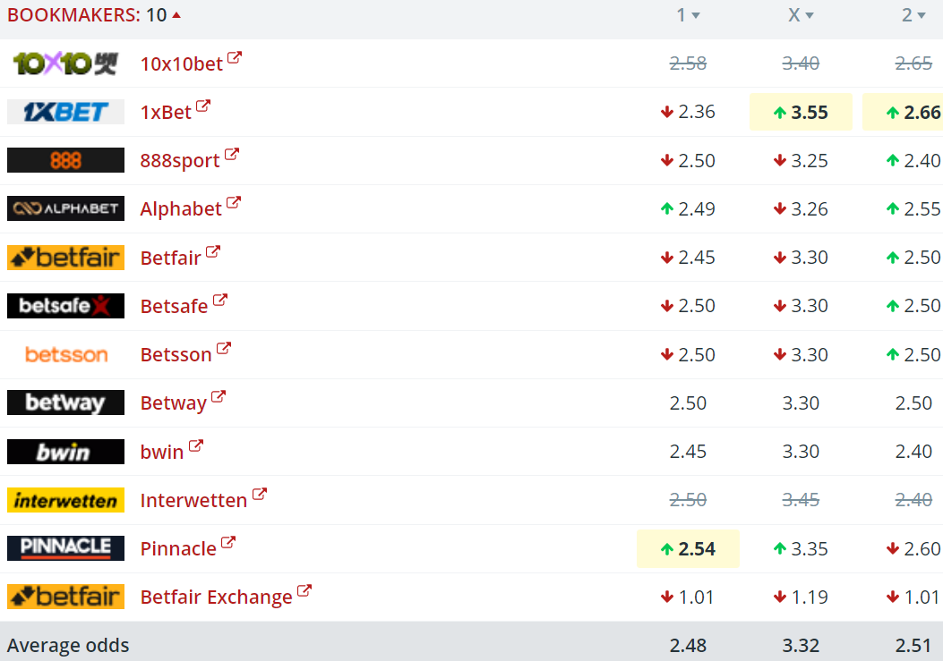The width and height of the screenshot is (943, 661).
Task: Sort by column 2 odds
Action: tap(913, 15)
